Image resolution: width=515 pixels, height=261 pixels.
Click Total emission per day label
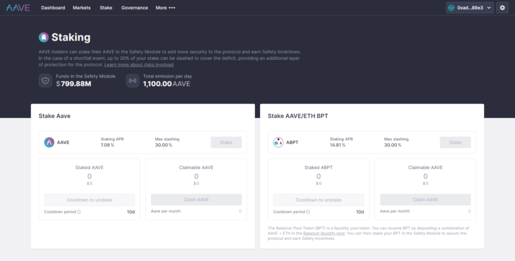click(x=167, y=76)
